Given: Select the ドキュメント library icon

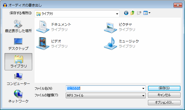Looking at the screenshot, I should pos(43,27).
